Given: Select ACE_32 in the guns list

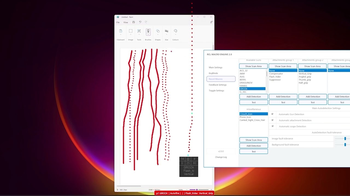Looking at the screenshot, I should pos(244,71).
